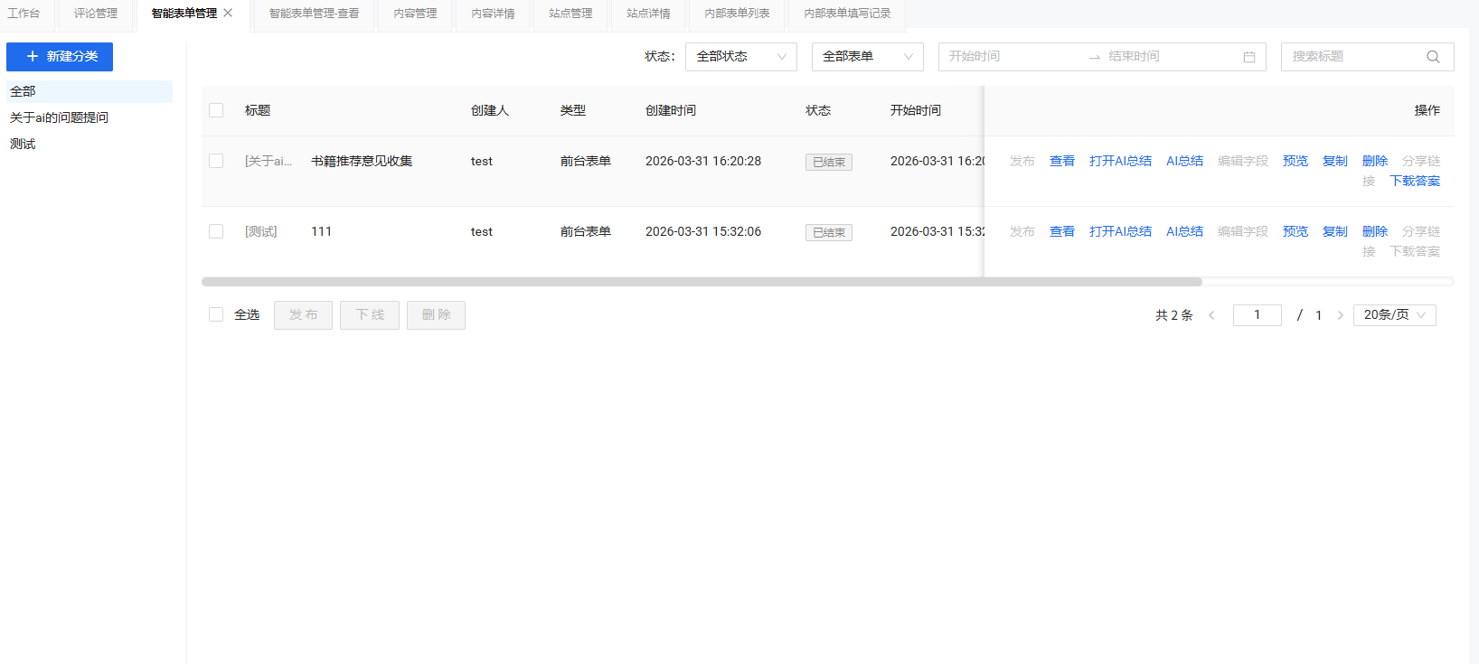1479x664 pixels.
Task: Select the header row checkbox
Action: (216, 110)
